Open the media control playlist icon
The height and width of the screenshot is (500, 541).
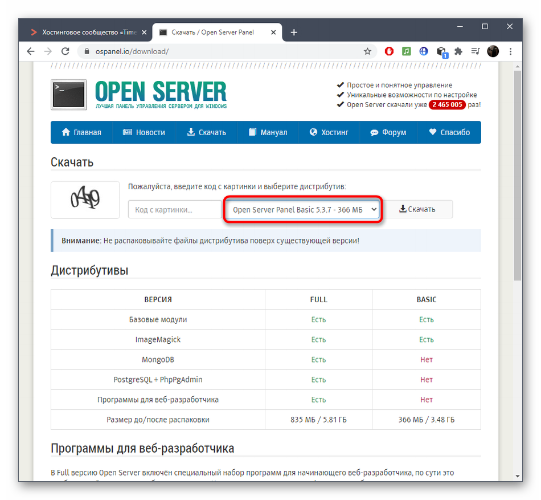(476, 51)
